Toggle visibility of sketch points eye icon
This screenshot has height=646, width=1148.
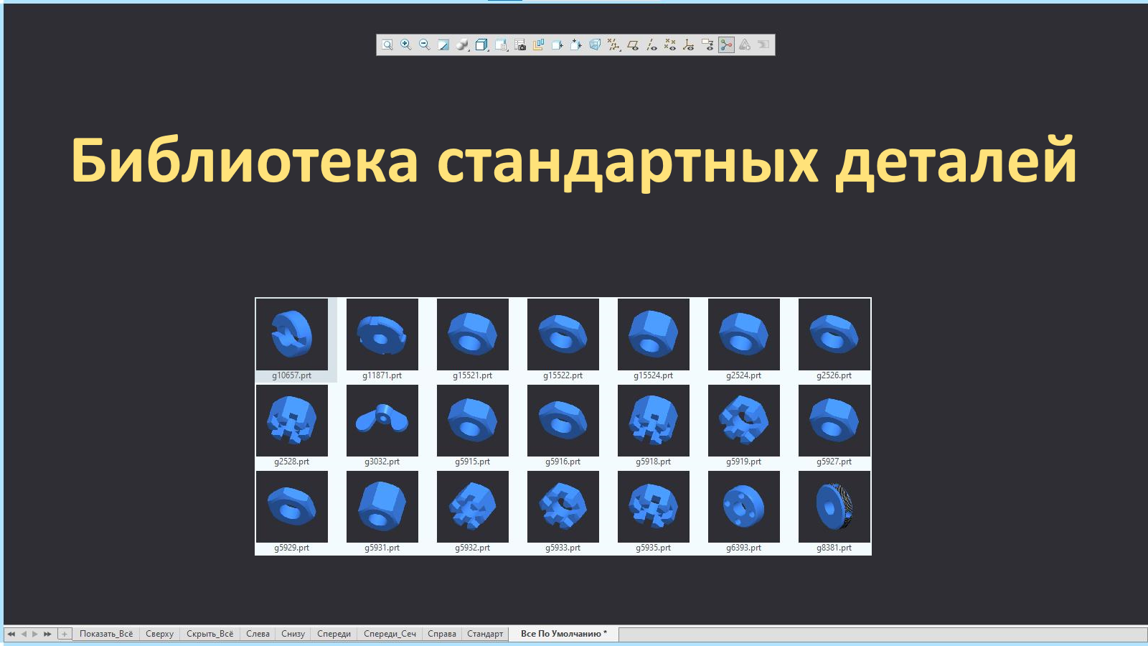tap(669, 45)
